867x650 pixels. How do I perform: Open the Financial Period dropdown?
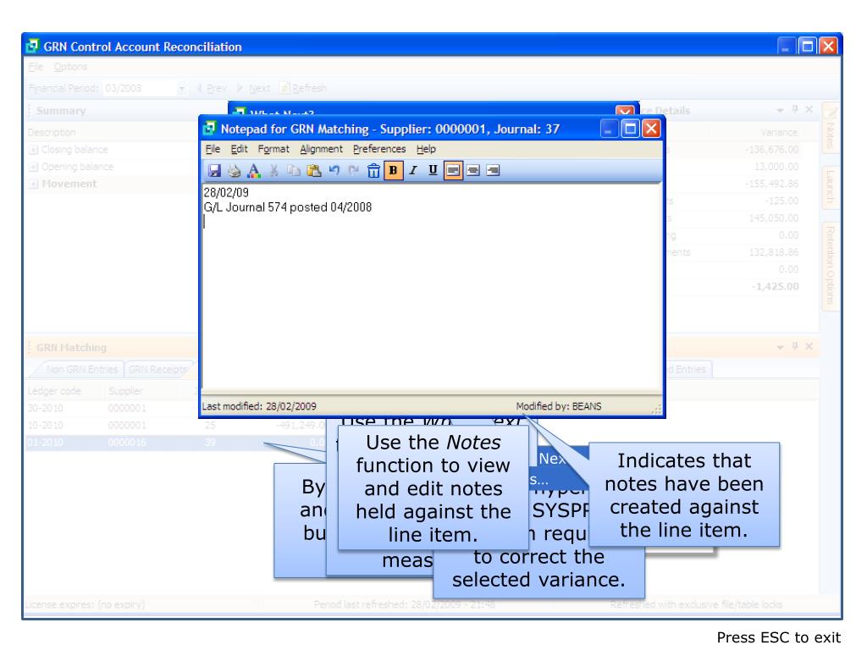[181, 88]
